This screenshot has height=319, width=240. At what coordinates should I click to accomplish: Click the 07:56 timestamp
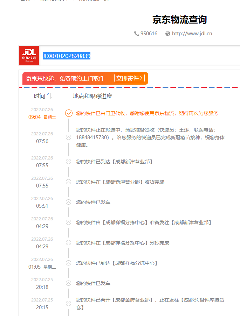(x=42, y=141)
